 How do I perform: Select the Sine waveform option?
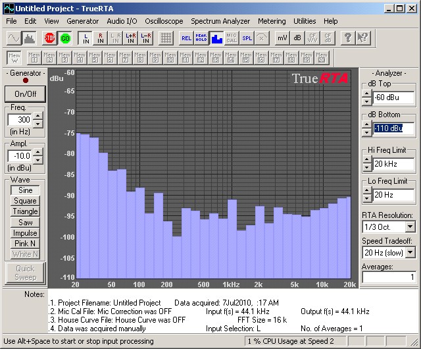25,190
